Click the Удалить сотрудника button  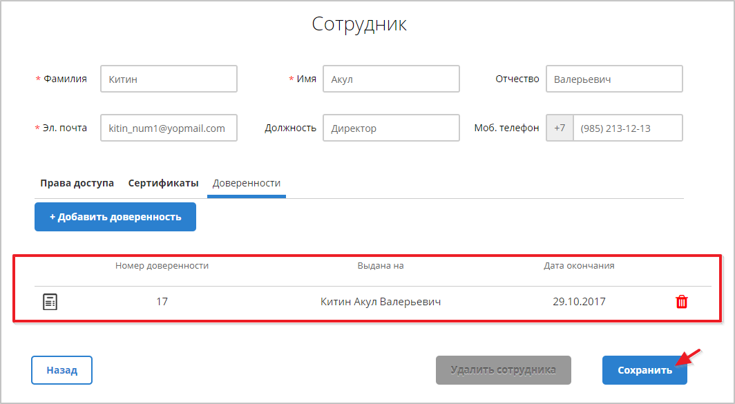click(x=503, y=369)
